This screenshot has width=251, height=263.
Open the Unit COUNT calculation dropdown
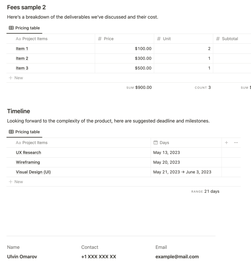[x=203, y=87]
